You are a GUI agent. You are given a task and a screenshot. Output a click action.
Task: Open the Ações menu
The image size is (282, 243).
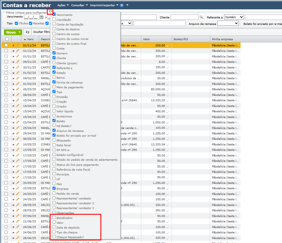[x=63, y=5]
